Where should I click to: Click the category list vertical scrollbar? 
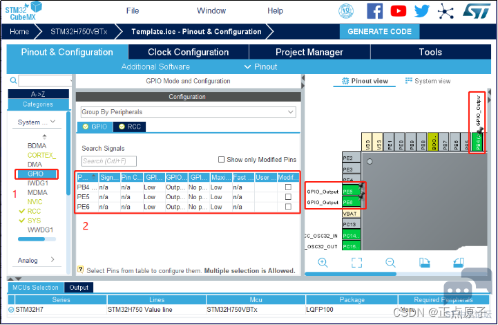(x=68, y=153)
